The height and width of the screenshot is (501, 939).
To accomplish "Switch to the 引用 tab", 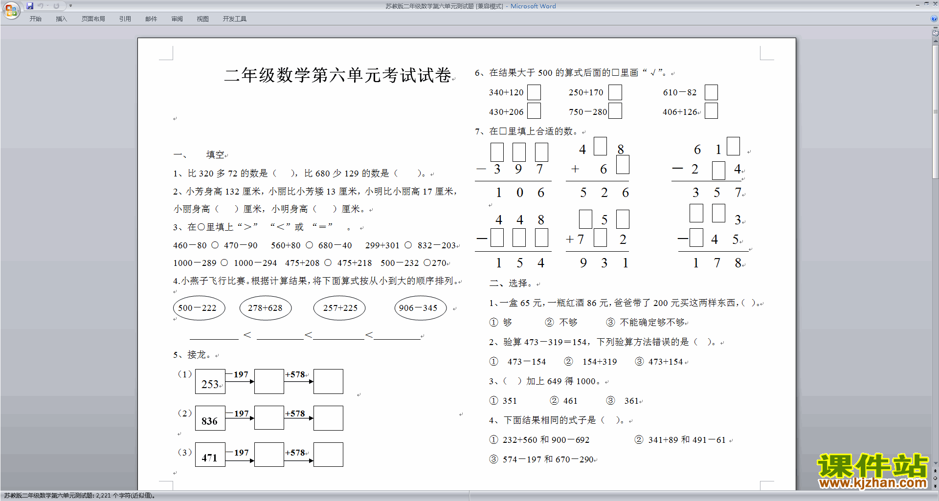I will (x=125, y=19).
